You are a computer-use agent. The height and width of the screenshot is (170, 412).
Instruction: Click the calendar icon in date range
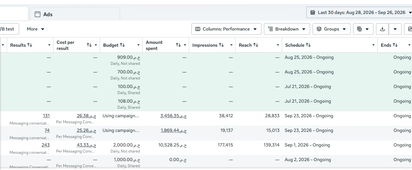click(x=313, y=13)
